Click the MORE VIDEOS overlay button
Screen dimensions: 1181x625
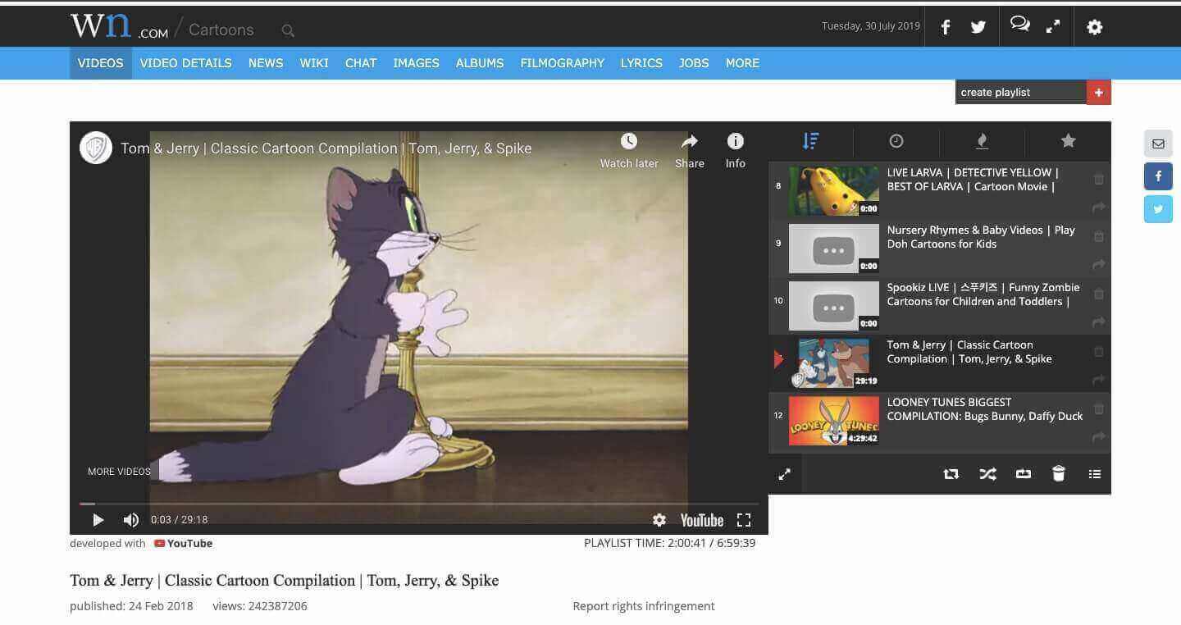click(x=120, y=472)
